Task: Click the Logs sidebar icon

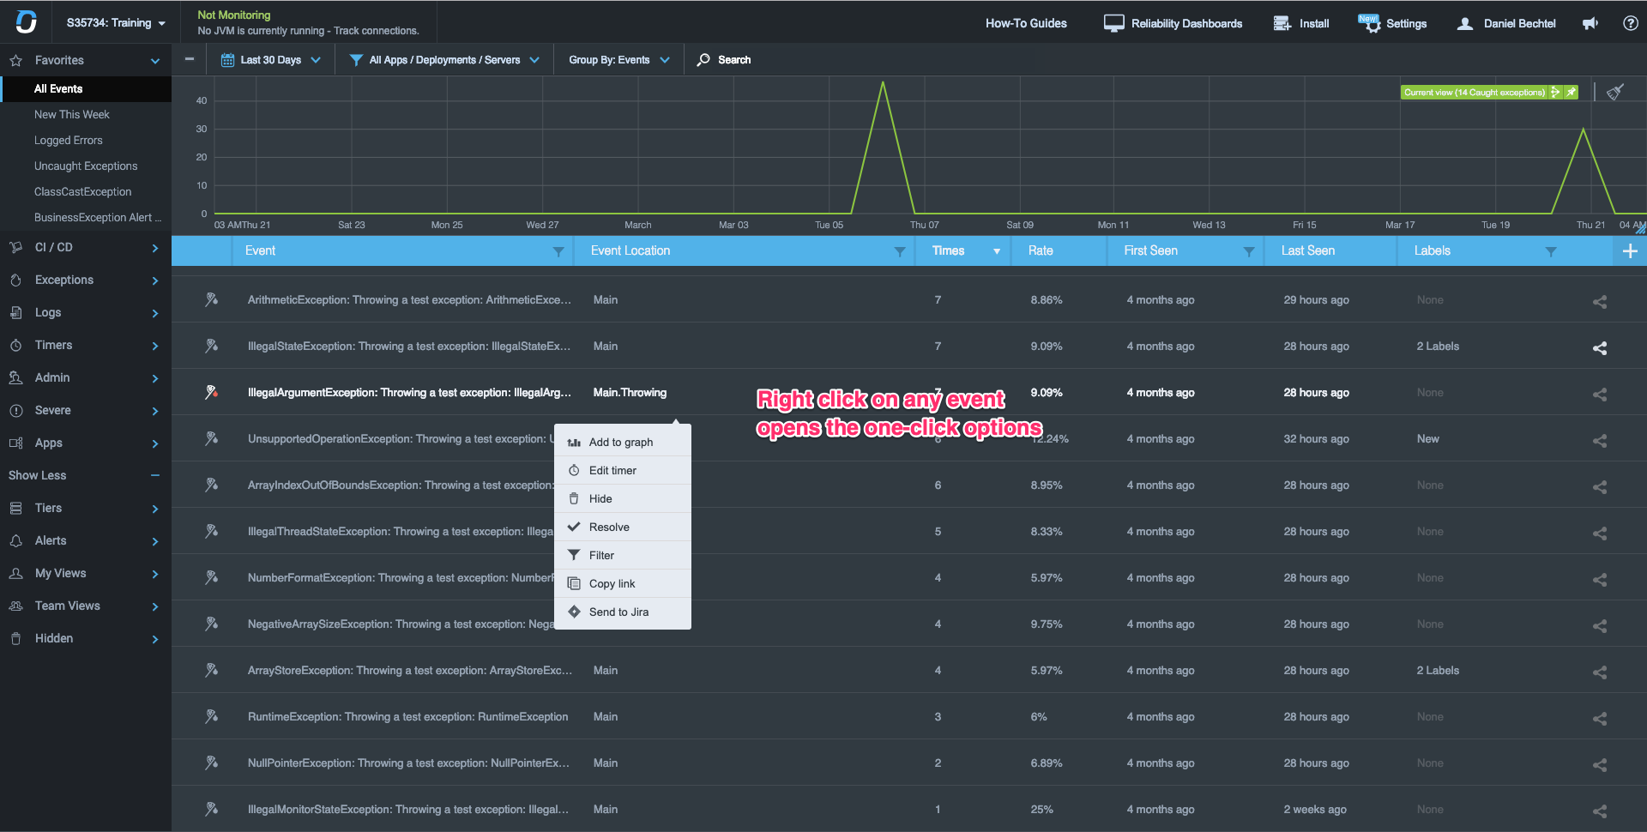Action: pos(15,312)
